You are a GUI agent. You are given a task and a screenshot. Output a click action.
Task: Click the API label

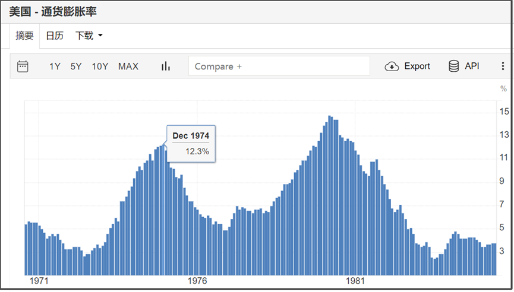point(472,66)
